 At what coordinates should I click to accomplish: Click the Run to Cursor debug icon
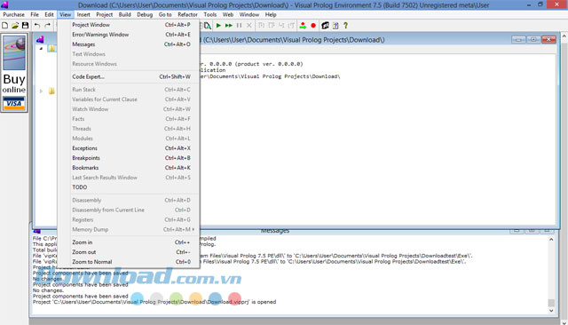click(x=292, y=26)
